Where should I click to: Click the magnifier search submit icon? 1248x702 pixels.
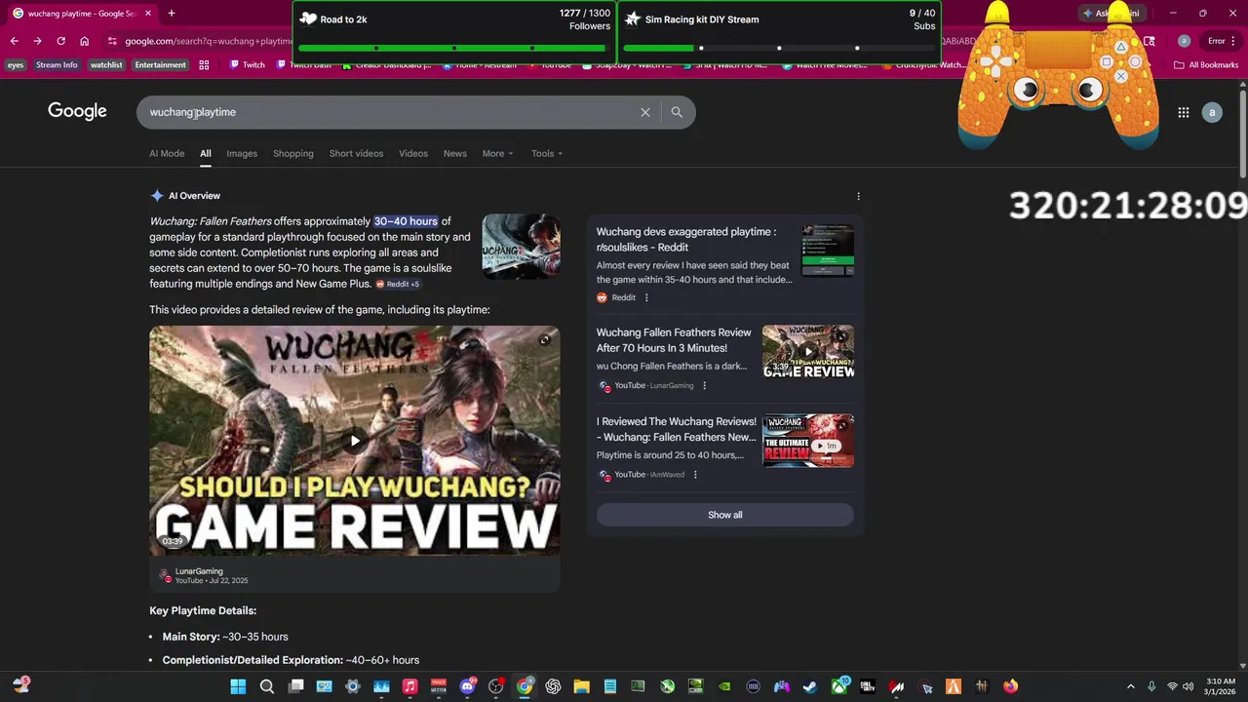[677, 112]
